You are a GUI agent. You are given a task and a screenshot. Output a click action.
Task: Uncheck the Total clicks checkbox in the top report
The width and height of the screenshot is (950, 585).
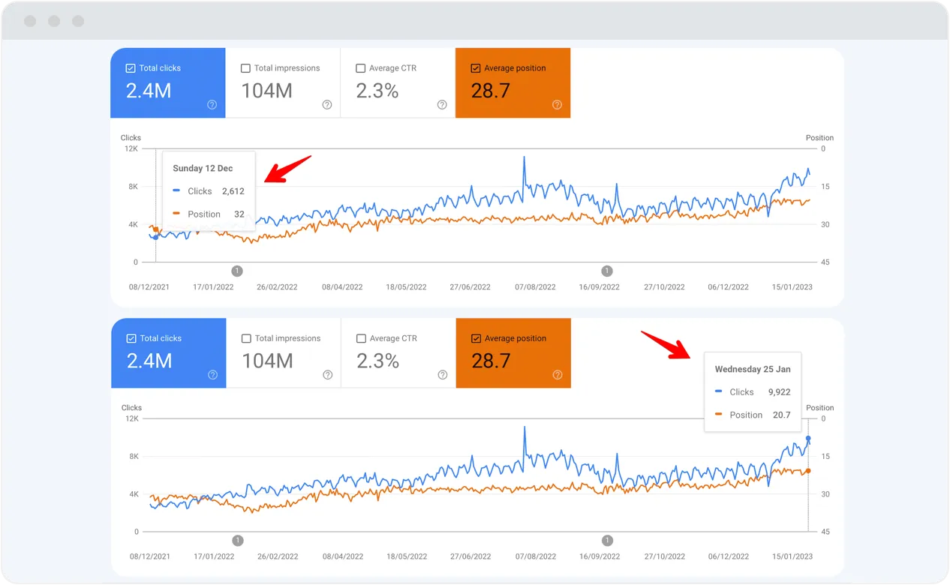tap(129, 67)
